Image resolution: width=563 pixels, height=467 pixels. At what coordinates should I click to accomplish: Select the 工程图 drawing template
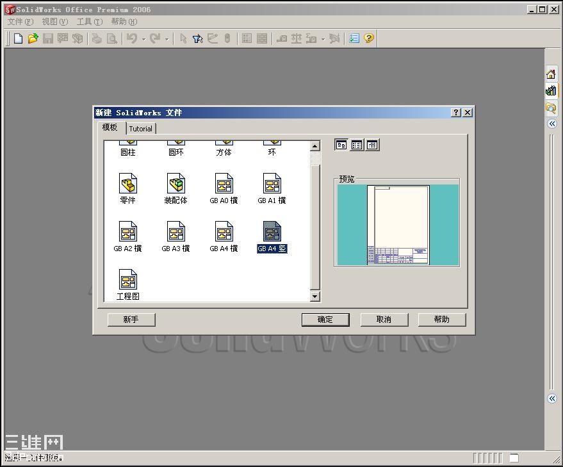pos(128,285)
